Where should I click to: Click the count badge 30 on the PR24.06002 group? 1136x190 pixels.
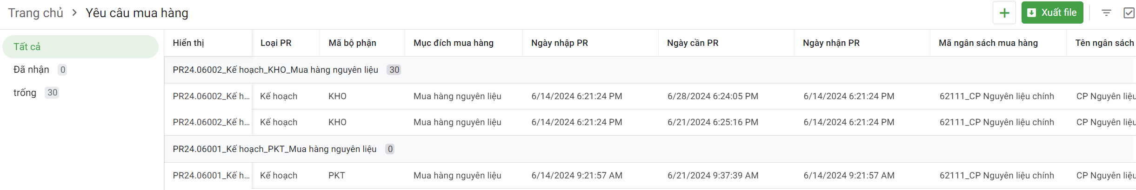click(x=394, y=70)
